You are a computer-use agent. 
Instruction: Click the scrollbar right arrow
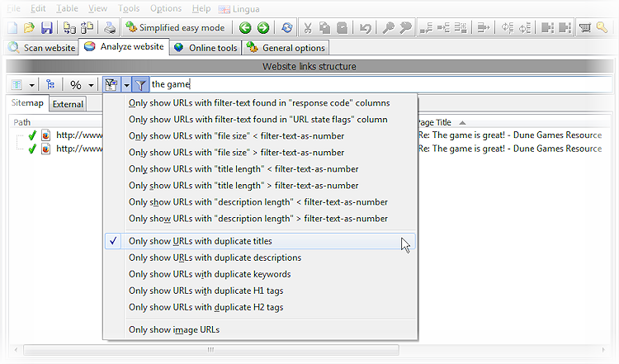603,350
